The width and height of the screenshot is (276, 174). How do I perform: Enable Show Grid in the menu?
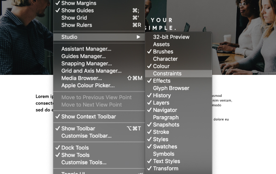(99, 18)
